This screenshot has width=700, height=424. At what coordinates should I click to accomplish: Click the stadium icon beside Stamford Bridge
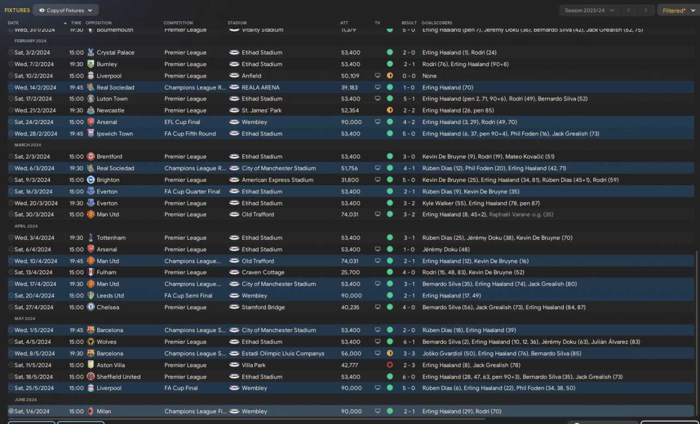pos(234,307)
